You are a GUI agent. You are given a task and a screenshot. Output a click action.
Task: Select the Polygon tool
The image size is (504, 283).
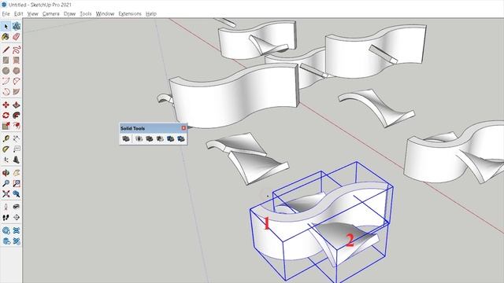coord(17,71)
